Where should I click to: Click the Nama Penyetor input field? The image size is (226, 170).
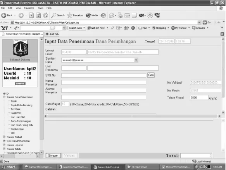pyautogui.click(x=104, y=82)
